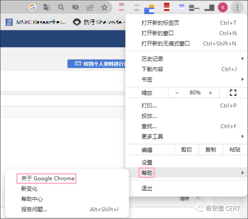The image size is (248, 219).
Task: Click the 剪切 button
Action: point(186,150)
